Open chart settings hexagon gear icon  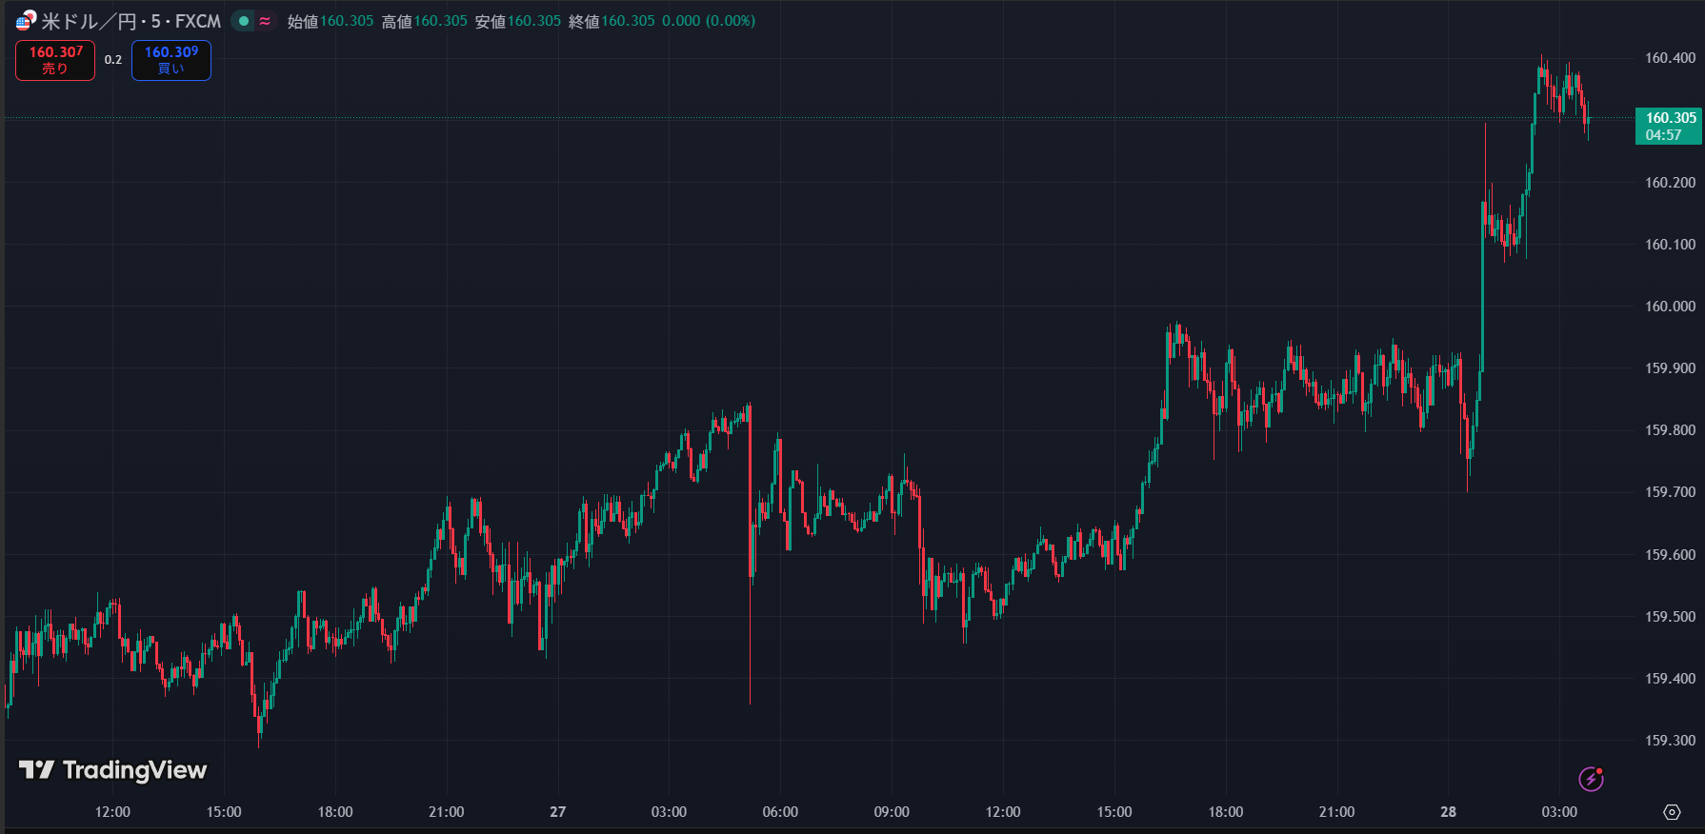pyautogui.click(x=1672, y=812)
